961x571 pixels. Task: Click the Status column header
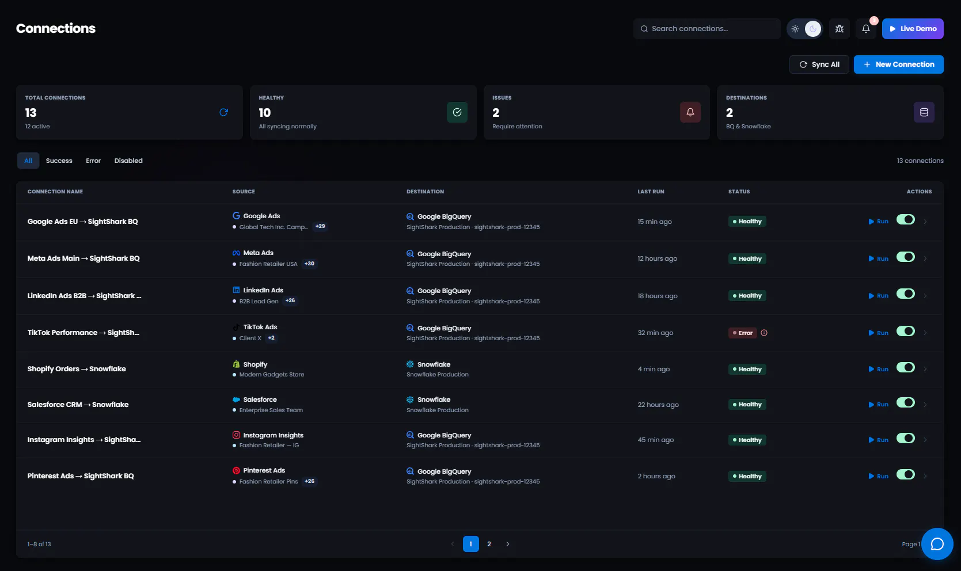coord(739,192)
